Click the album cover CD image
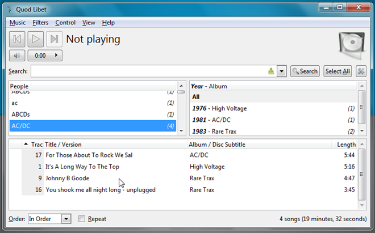This screenshot has height=233, width=375. [352, 45]
